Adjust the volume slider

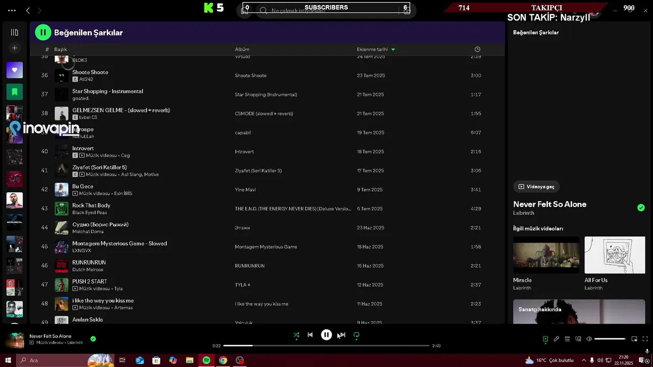(x=610, y=339)
